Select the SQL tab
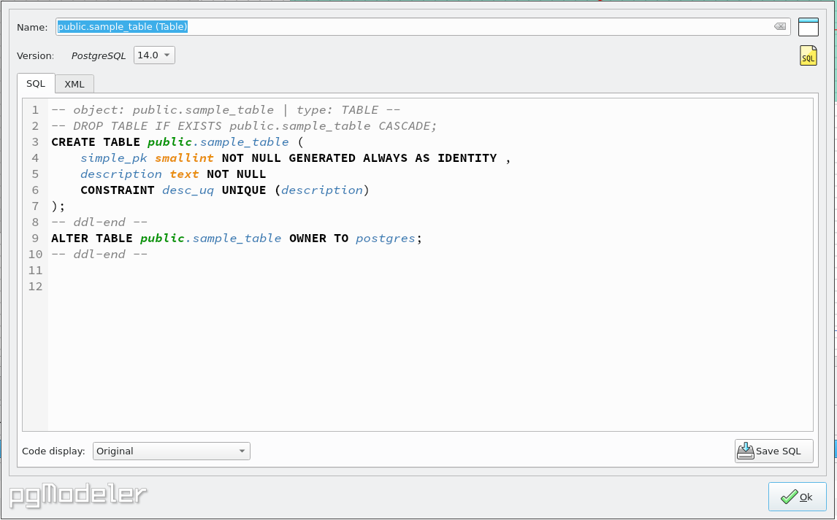The height and width of the screenshot is (520, 837). (35, 83)
